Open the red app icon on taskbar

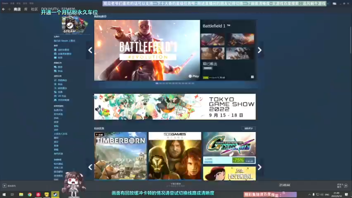point(38,194)
